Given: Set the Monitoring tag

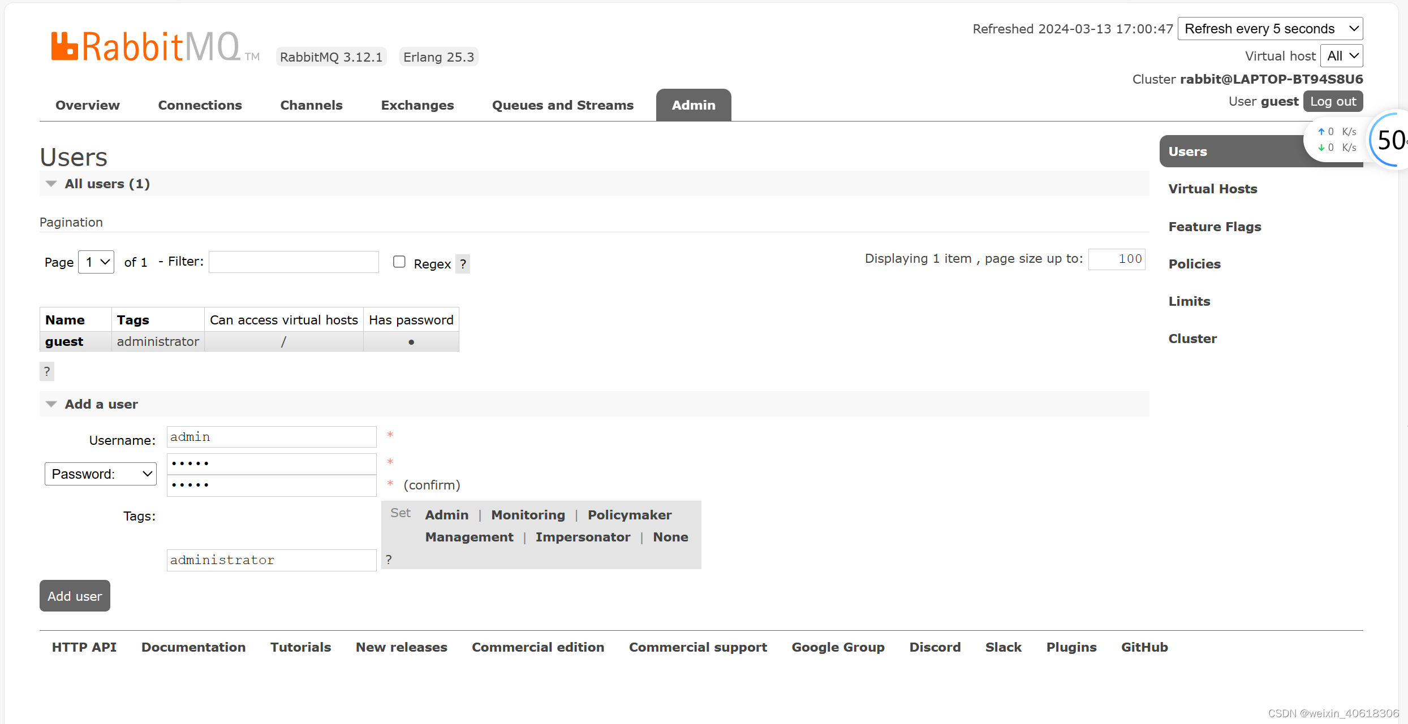Looking at the screenshot, I should 528,515.
